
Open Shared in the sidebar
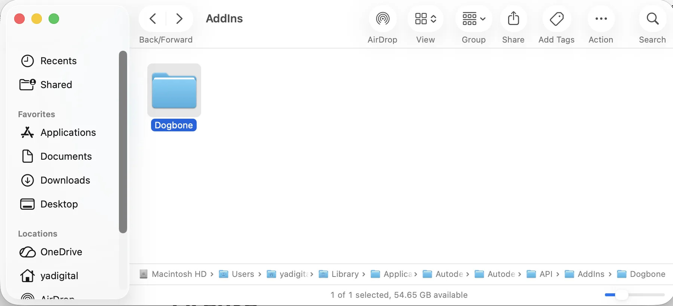pyautogui.click(x=67, y=85)
